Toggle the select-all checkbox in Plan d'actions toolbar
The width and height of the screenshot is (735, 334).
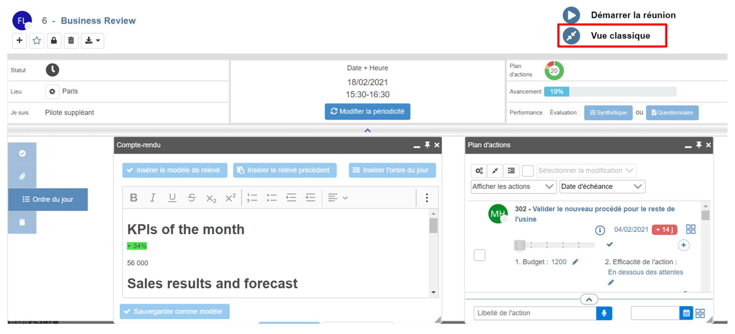click(528, 170)
